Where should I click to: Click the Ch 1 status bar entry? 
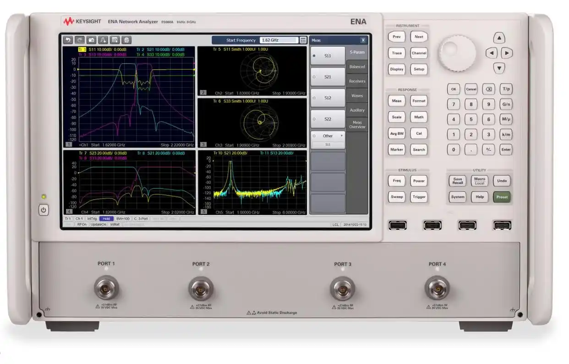[79, 219]
